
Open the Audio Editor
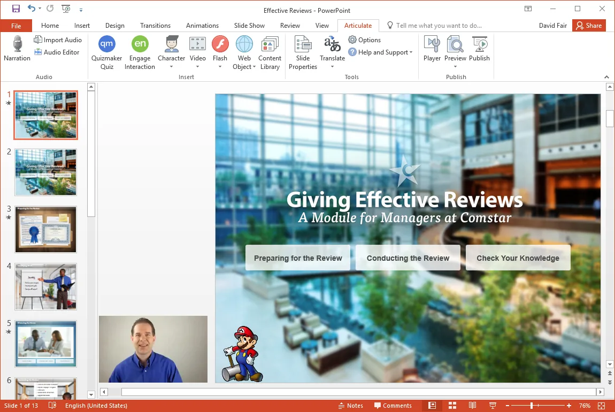coord(57,52)
